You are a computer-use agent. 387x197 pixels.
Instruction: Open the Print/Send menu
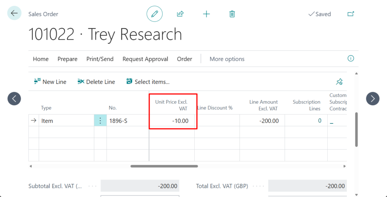pyautogui.click(x=100, y=59)
